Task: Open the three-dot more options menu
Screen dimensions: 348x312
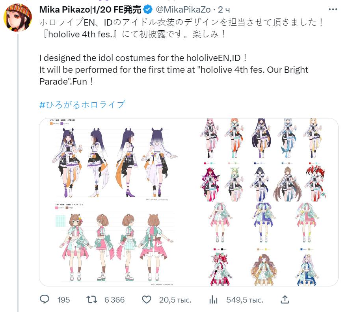Action: pyautogui.click(x=333, y=9)
